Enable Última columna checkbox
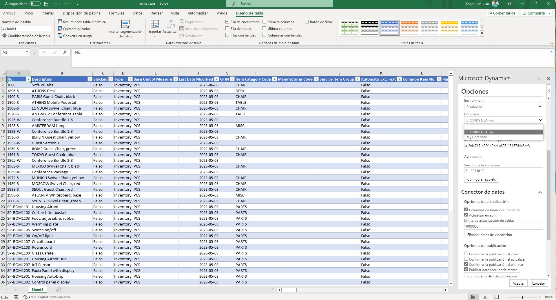This screenshot has height=300, width=556. pyautogui.click(x=265, y=28)
